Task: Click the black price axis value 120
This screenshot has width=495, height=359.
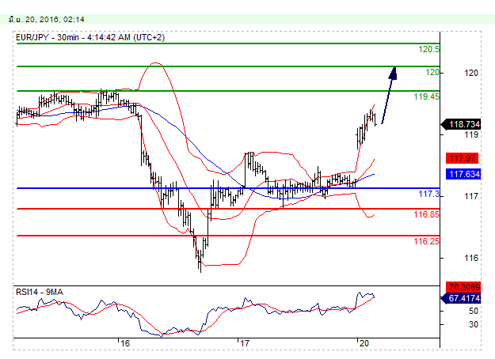Action: click(x=471, y=73)
